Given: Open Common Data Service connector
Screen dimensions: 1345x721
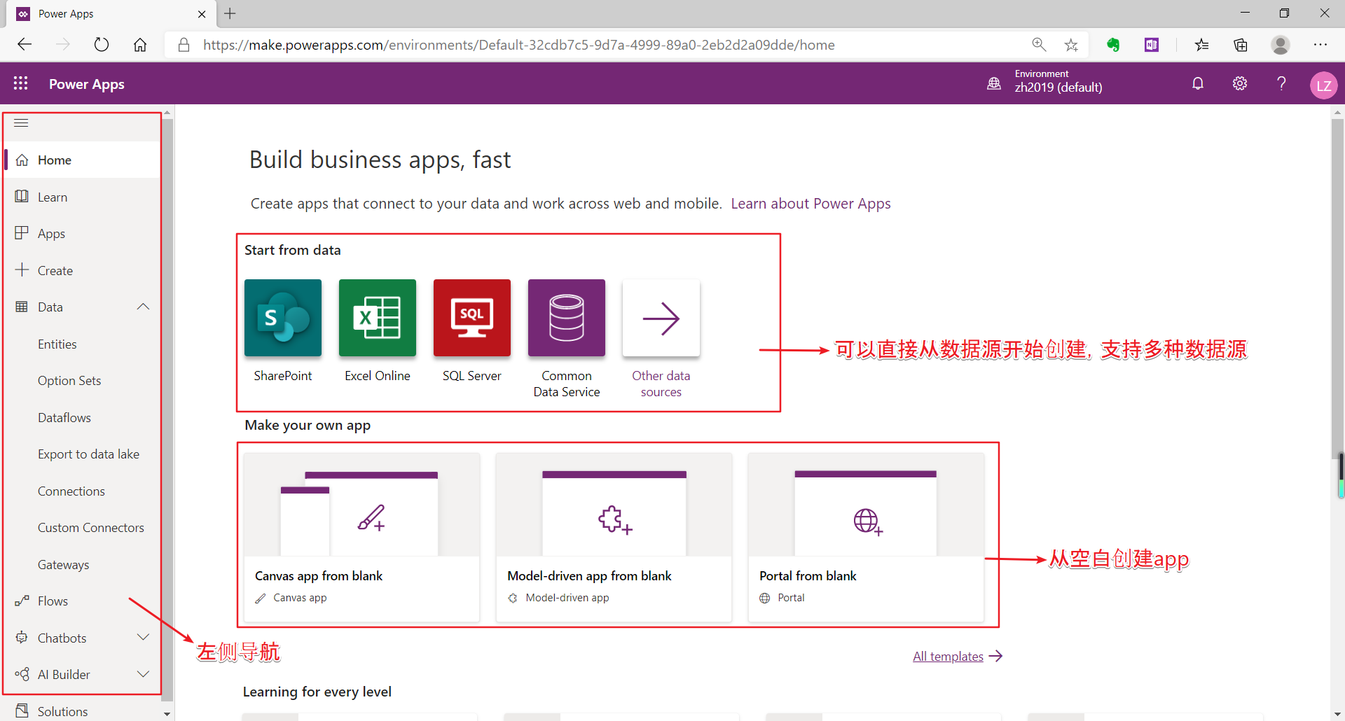Looking at the screenshot, I should (566, 318).
